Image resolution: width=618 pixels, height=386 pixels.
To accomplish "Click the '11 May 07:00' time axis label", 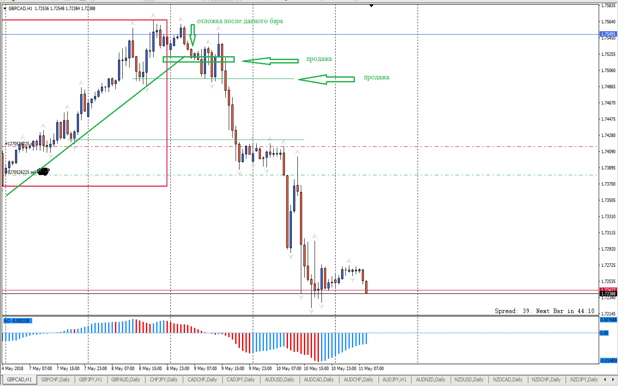I will (371, 368).
